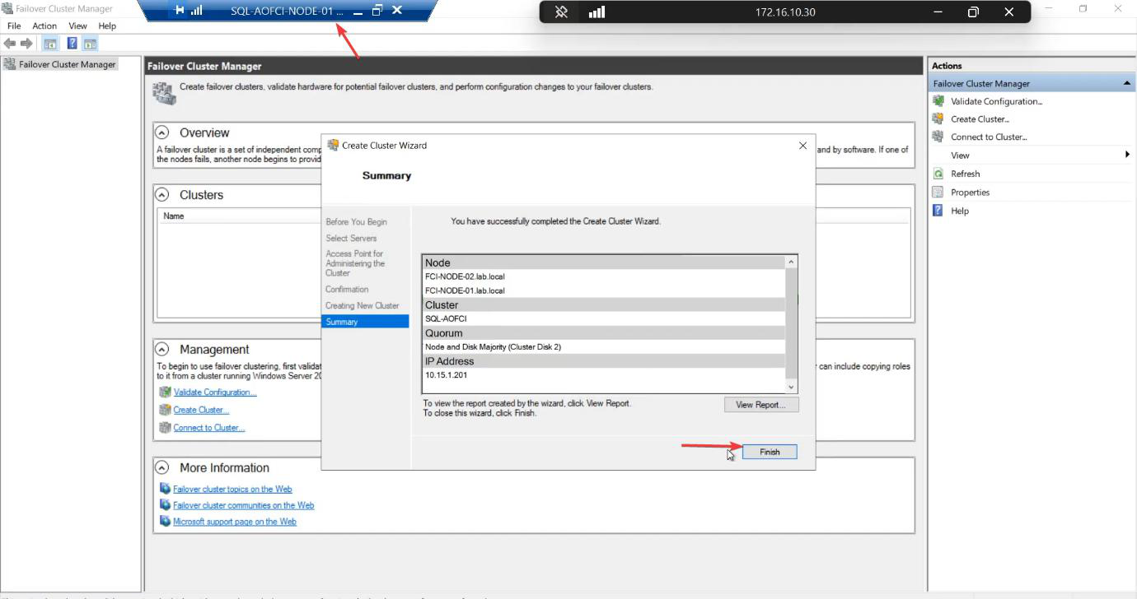The width and height of the screenshot is (1137, 599).
Task: Click the Before You Begin wizard step
Action: (x=356, y=222)
